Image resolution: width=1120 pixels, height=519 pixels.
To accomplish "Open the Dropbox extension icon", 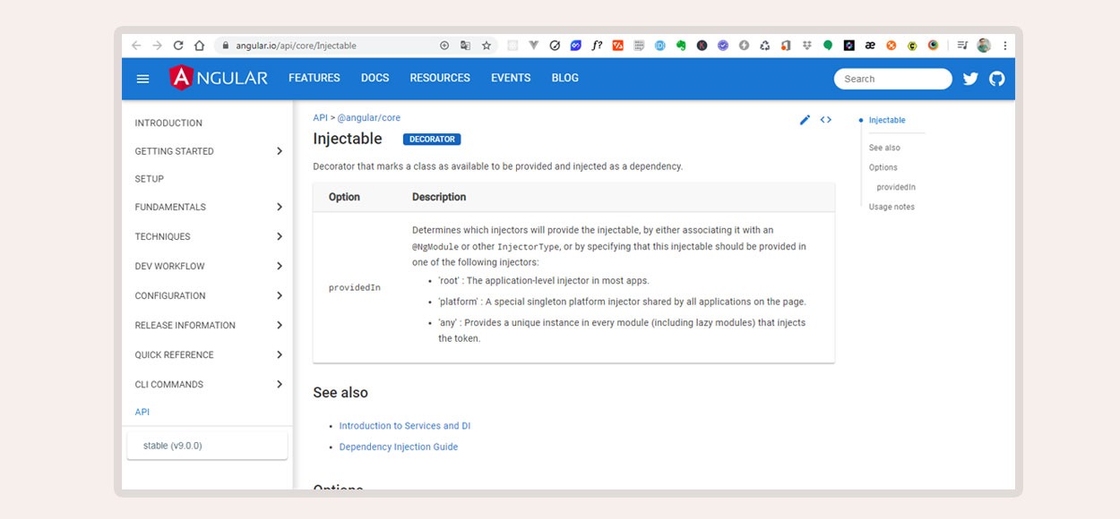I will point(806,45).
